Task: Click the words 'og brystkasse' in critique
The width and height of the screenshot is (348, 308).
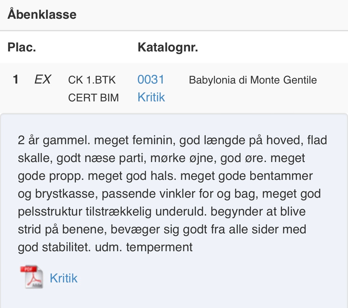Action: 58,194
